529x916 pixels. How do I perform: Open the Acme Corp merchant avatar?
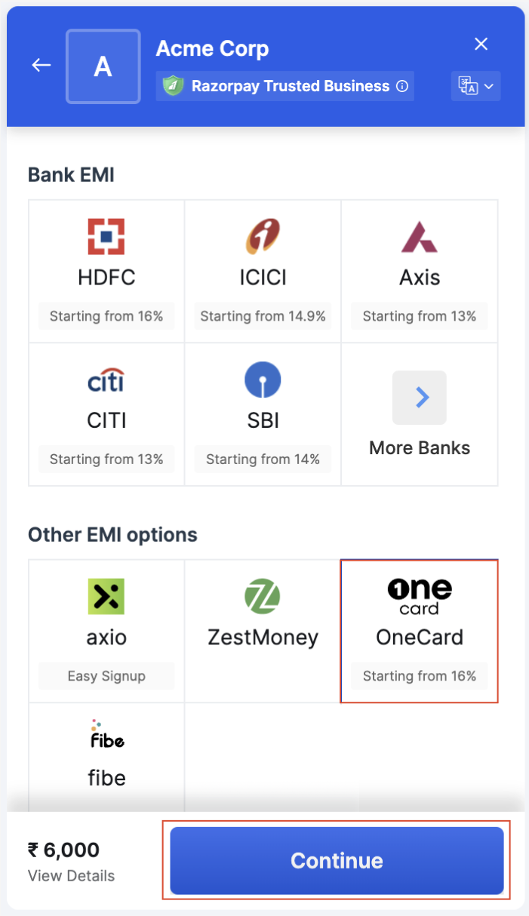click(x=103, y=66)
